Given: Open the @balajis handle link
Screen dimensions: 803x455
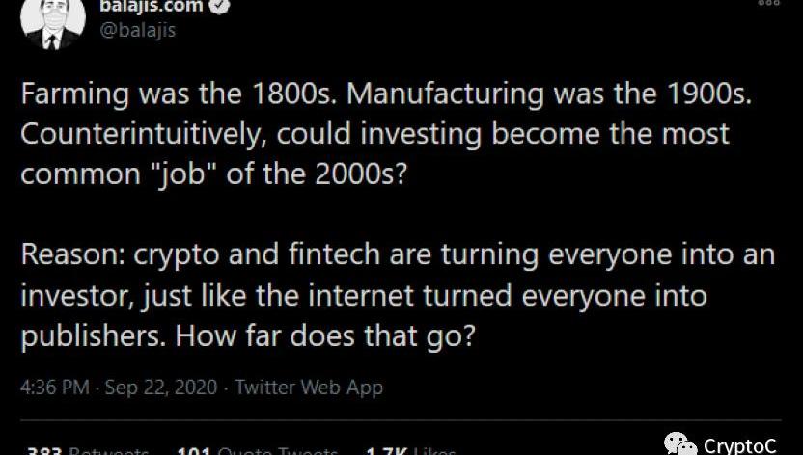Looking at the screenshot, I should pos(138,29).
